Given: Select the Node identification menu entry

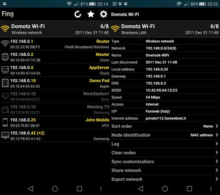Looking at the screenshot, I should point(165,135).
